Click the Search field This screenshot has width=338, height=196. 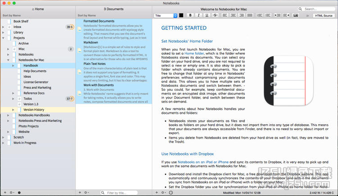tap(316, 9)
